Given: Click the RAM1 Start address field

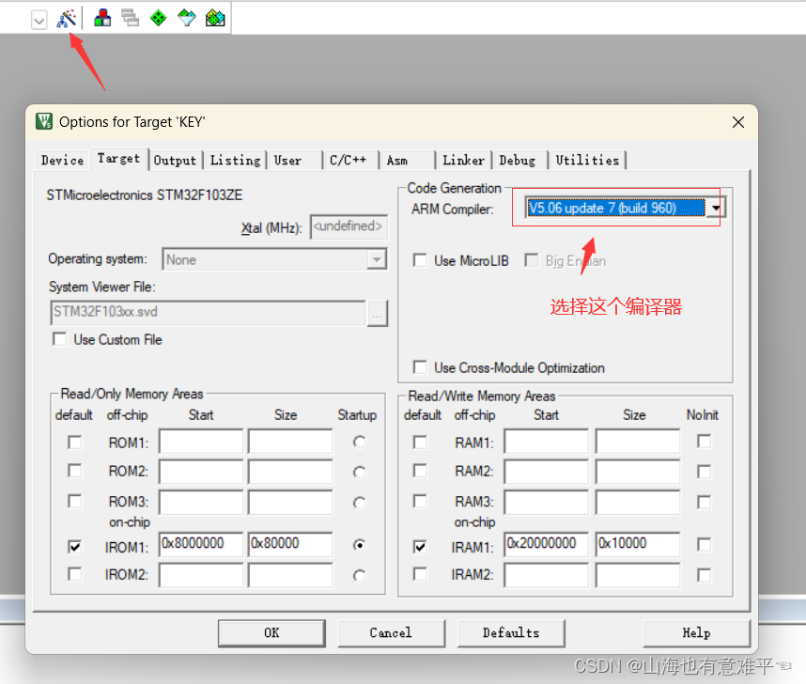Looking at the screenshot, I should coord(547,442).
